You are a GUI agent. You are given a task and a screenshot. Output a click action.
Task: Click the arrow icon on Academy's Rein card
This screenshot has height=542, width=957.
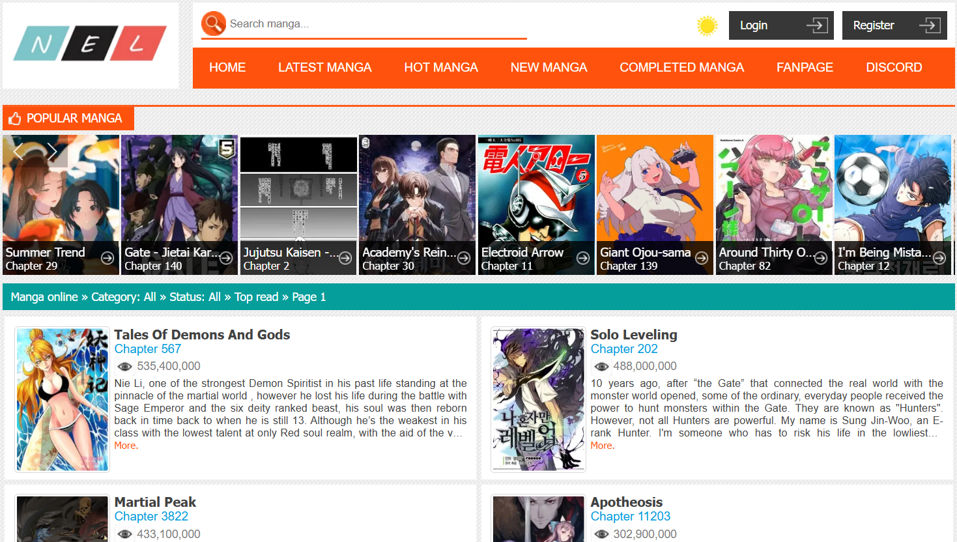pyautogui.click(x=464, y=259)
